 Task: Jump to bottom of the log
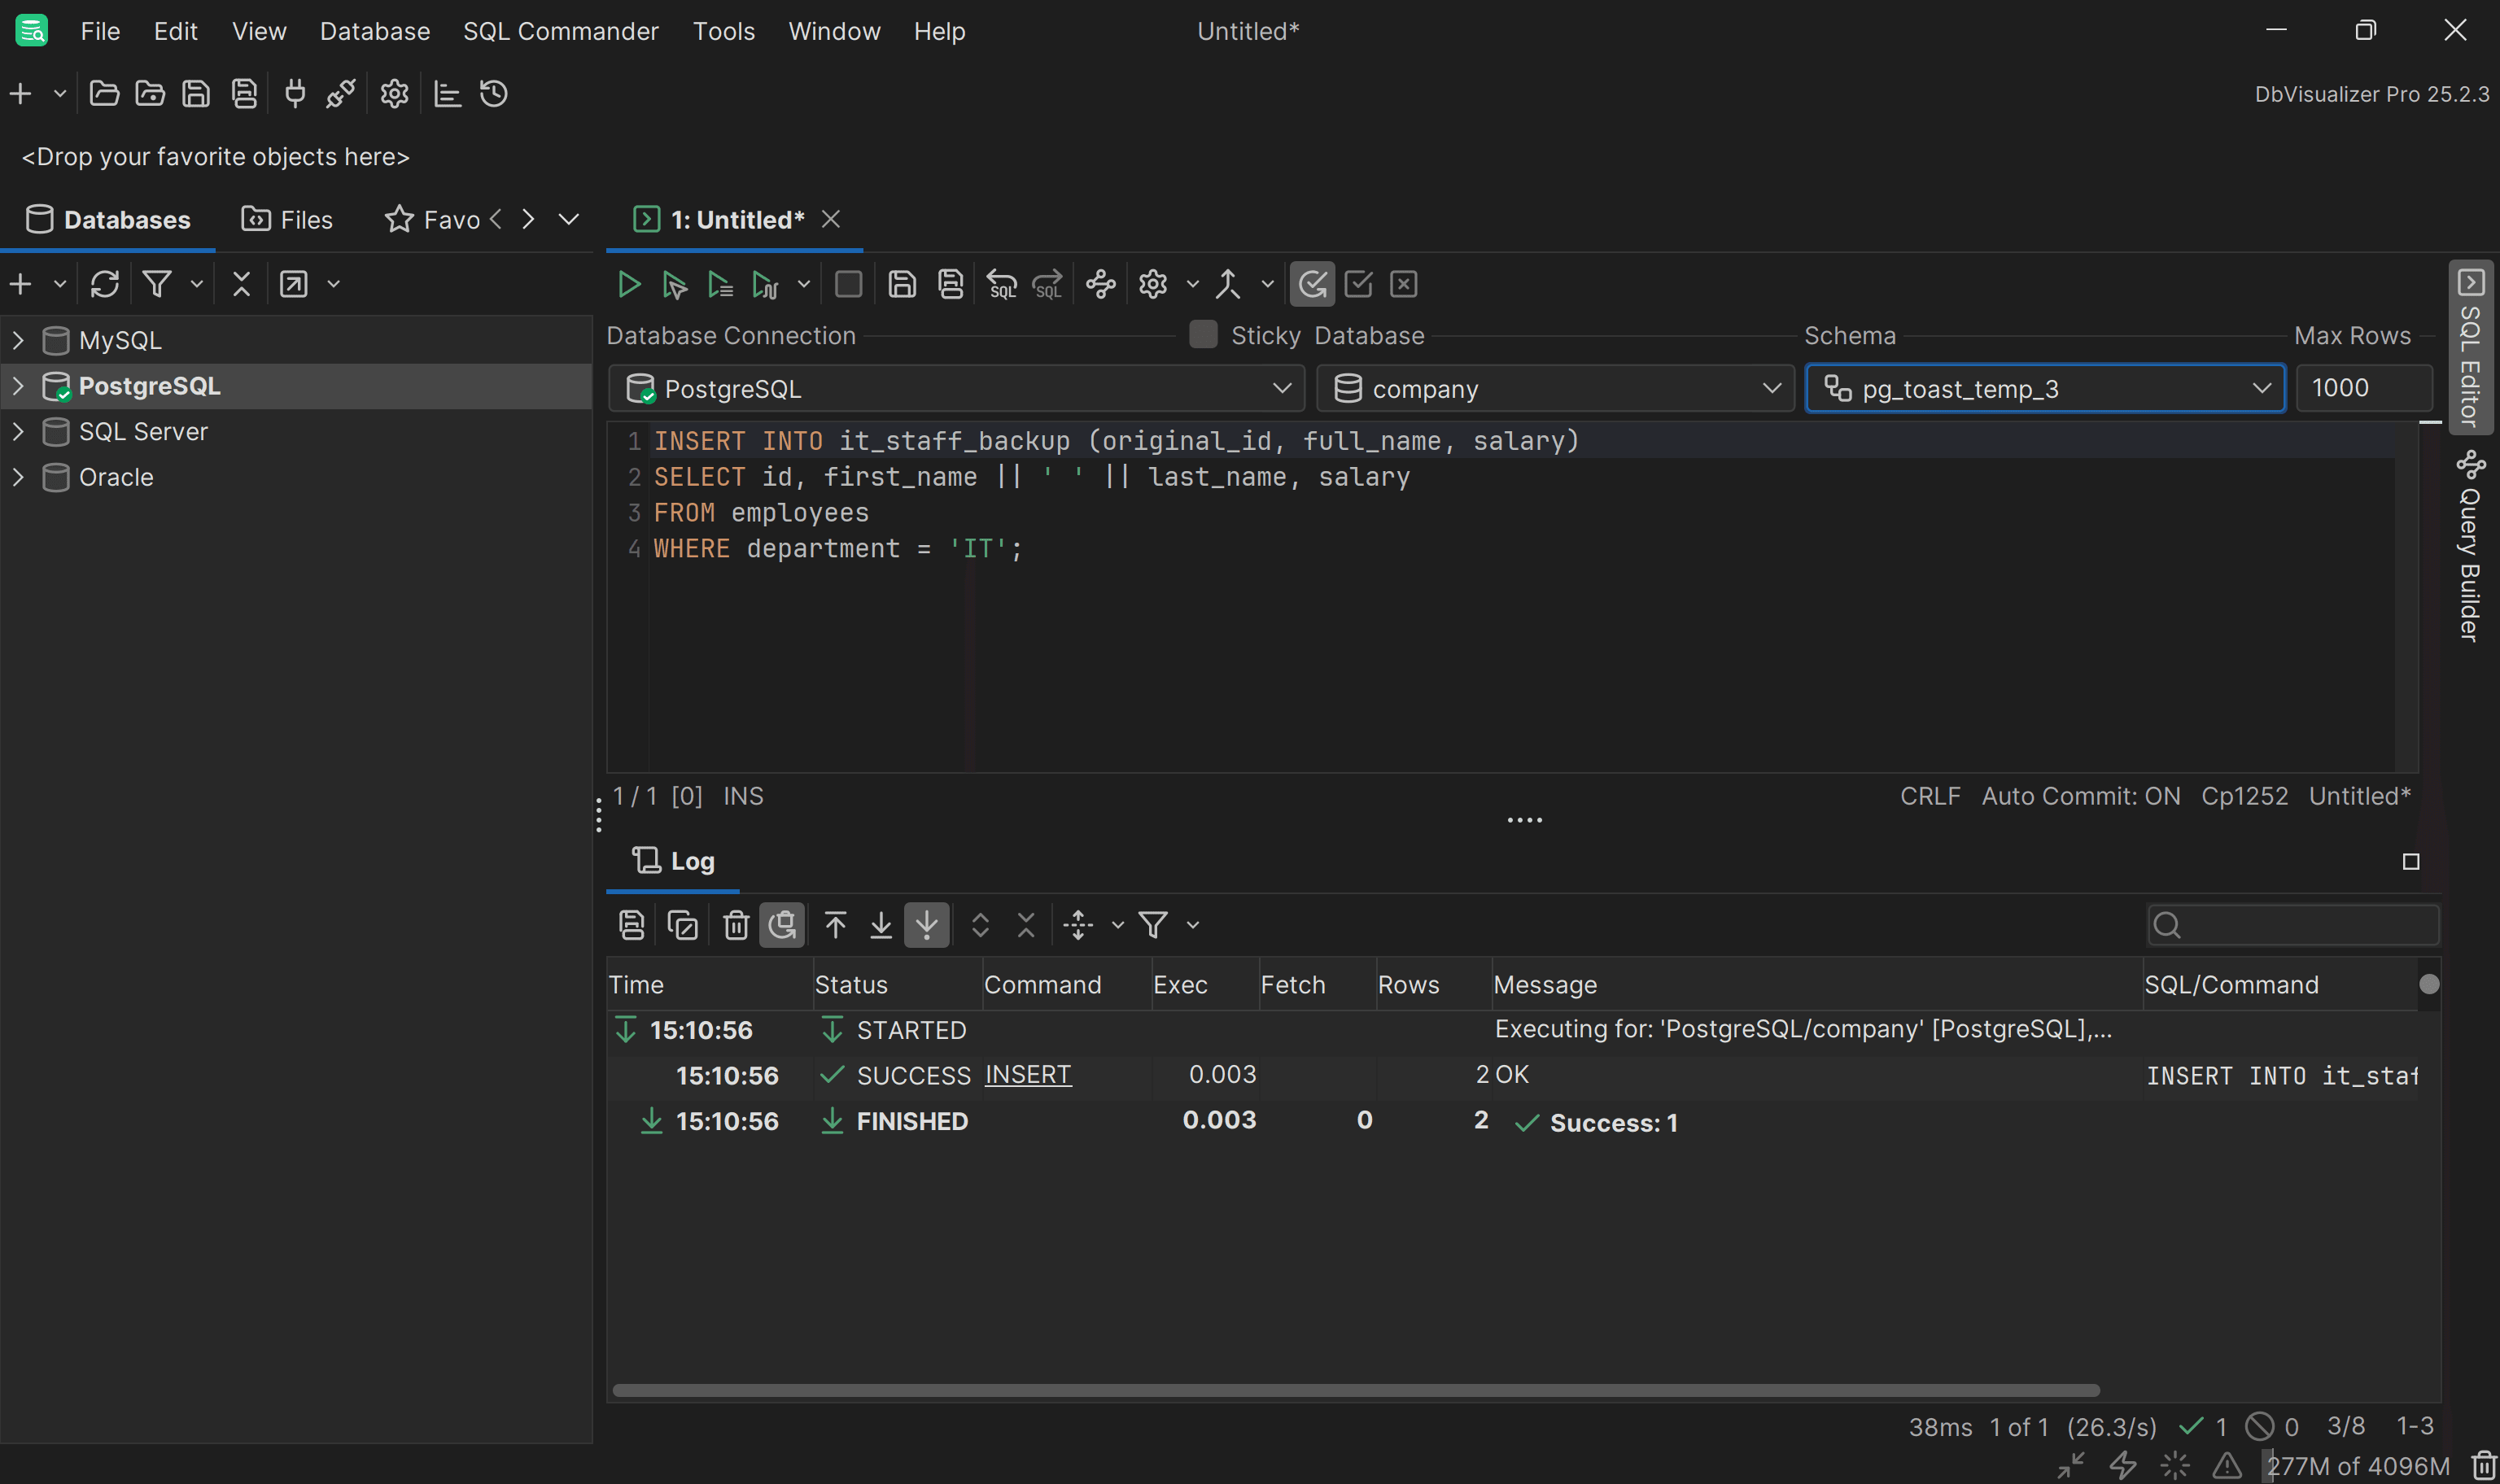(x=881, y=925)
